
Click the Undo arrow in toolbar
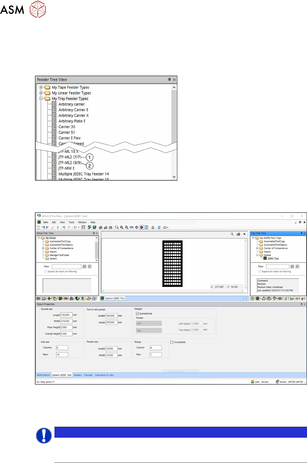[x=64, y=227]
